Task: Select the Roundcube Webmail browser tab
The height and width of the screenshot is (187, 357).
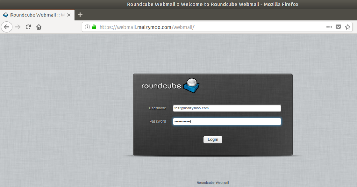Action: pos(37,15)
